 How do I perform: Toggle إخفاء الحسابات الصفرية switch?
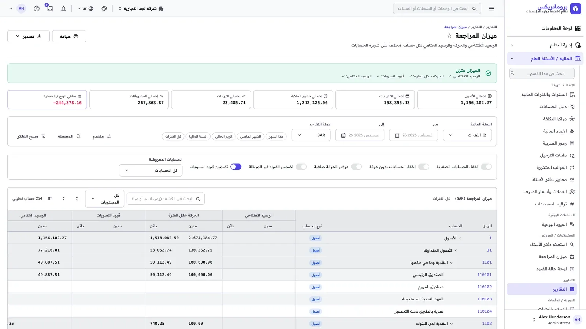(486, 167)
